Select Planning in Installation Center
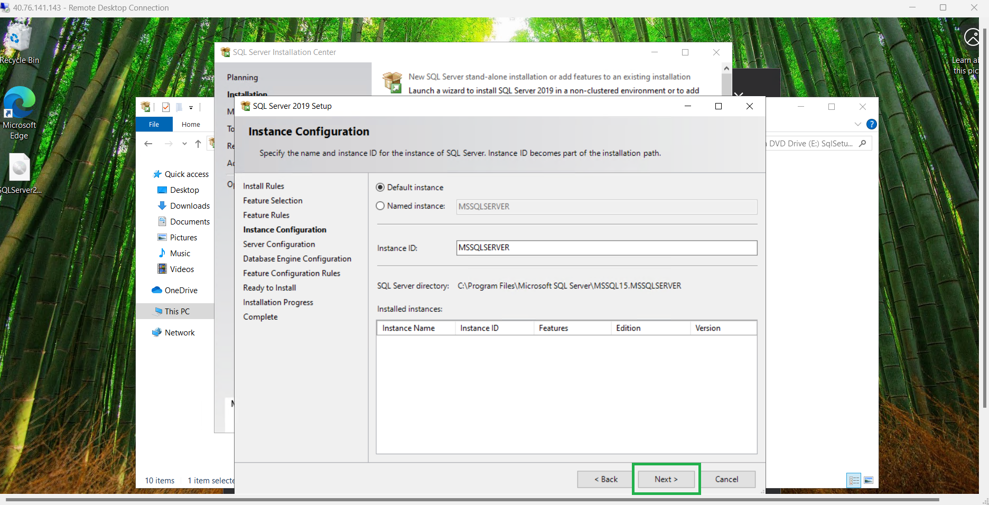989x505 pixels. coord(242,78)
